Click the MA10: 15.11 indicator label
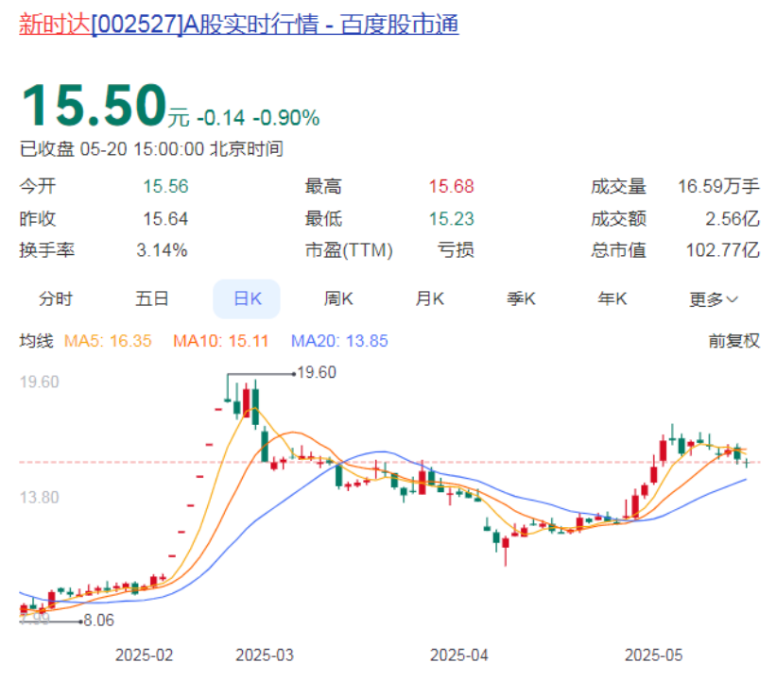This screenshot has width=776, height=680. click(221, 341)
